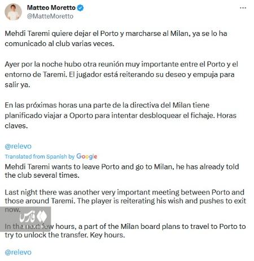Select the paragraph "Mehdi Taremi wants to leave Porto"
The image size is (254, 261).
pos(122,171)
